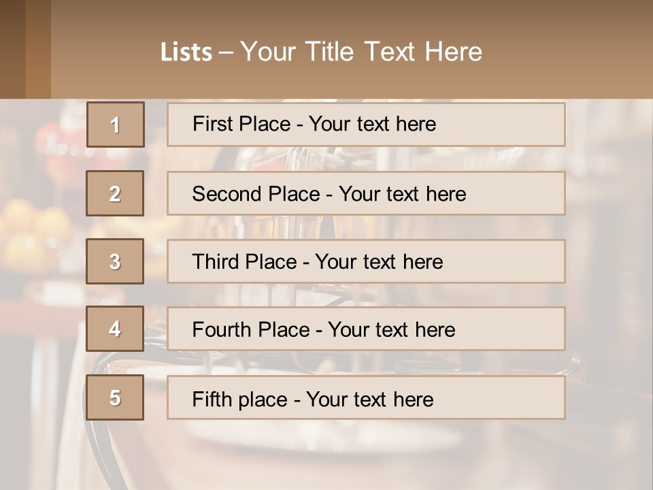653x490 pixels.
Task: Select the number 2 box
Action: click(x=115, y=193)
